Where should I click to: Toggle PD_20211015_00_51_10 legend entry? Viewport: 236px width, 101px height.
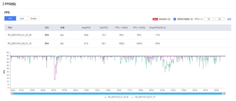143,97
